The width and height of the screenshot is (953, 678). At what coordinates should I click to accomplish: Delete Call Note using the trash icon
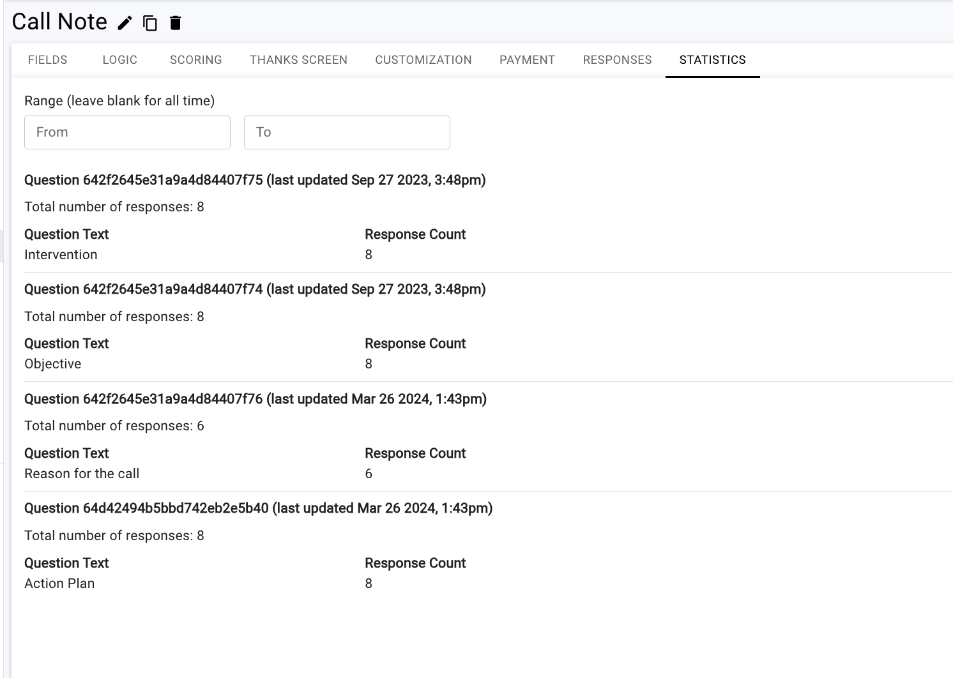tap(174, 22)
